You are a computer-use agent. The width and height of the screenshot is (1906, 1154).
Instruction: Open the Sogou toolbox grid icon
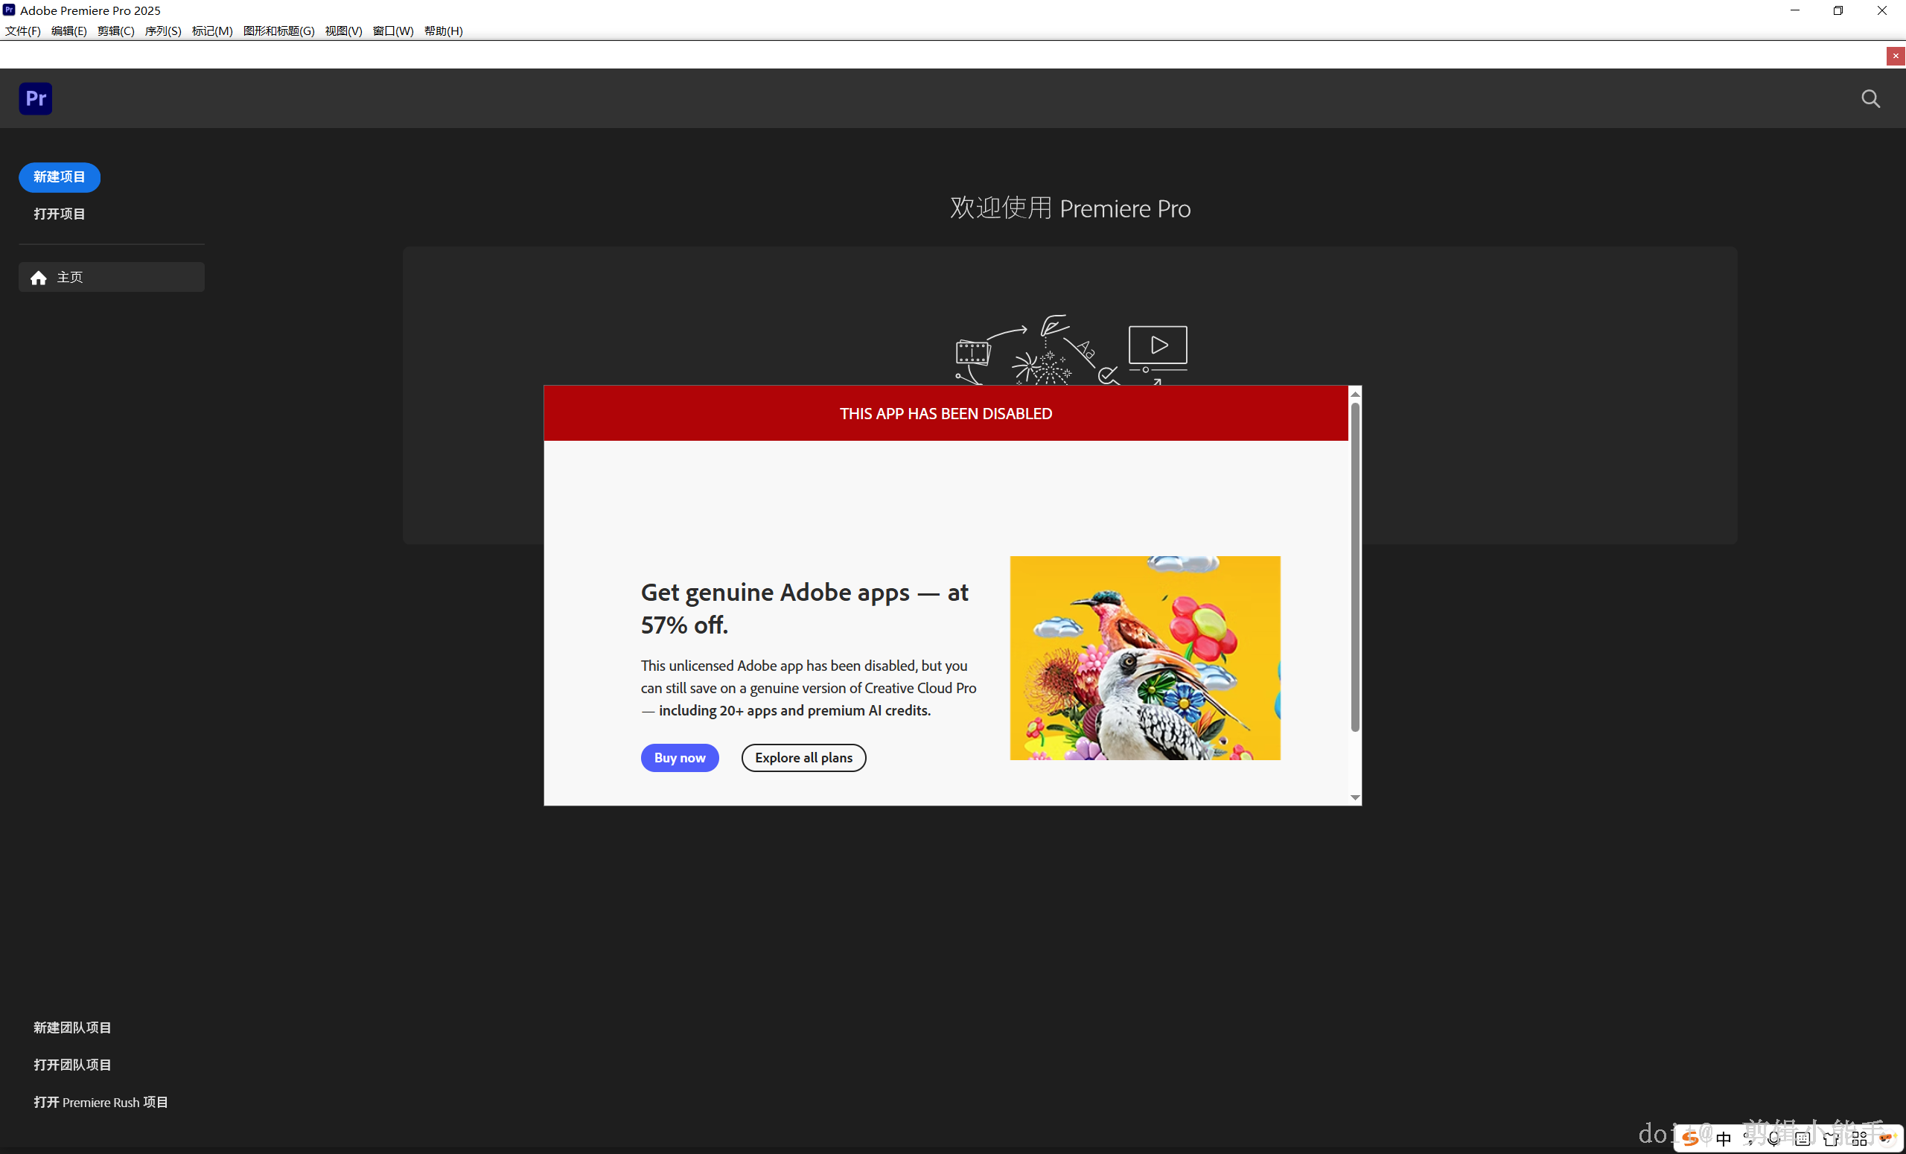coord(1859,1138)
